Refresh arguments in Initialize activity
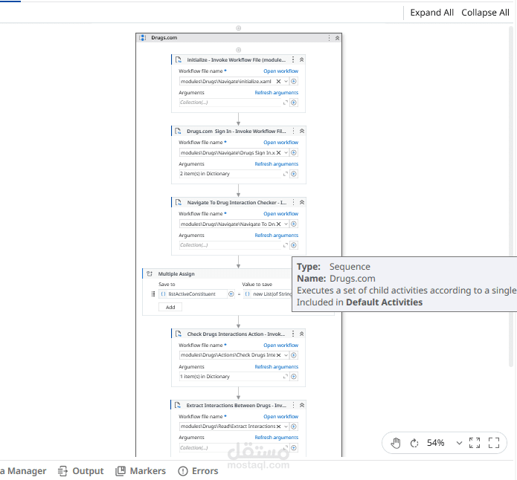Viewport: 517px width, 480px height. pos(276,93)
